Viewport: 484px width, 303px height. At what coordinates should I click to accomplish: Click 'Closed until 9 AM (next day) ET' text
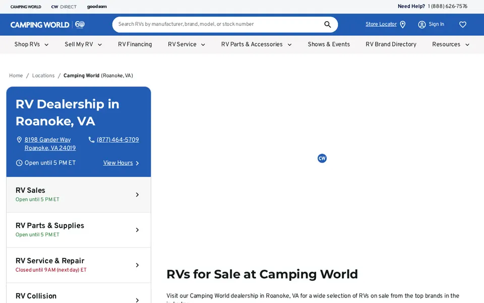(x=51, y=270)
